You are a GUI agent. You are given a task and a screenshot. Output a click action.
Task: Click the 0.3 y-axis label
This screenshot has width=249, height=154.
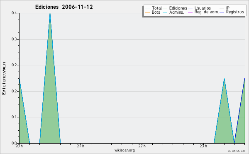point(14,39)
